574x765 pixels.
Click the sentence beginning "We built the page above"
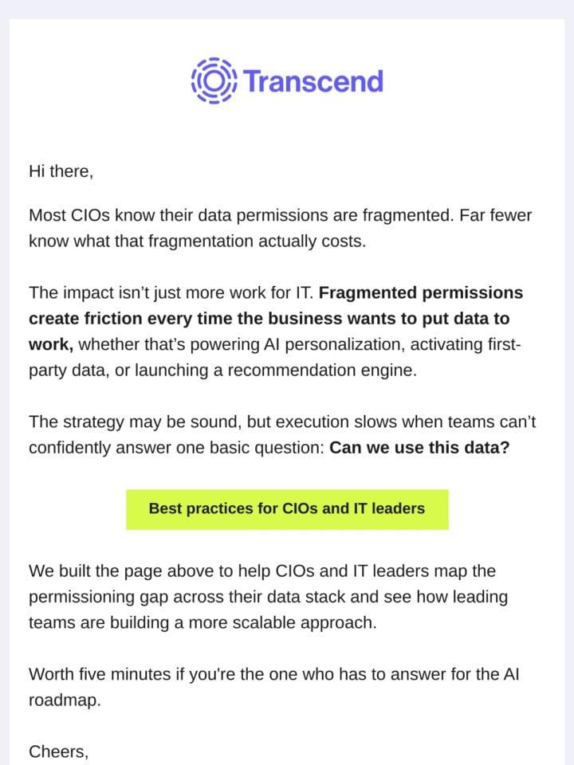point(268,597)
